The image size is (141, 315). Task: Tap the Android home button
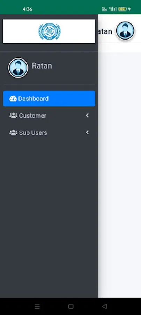71,306
